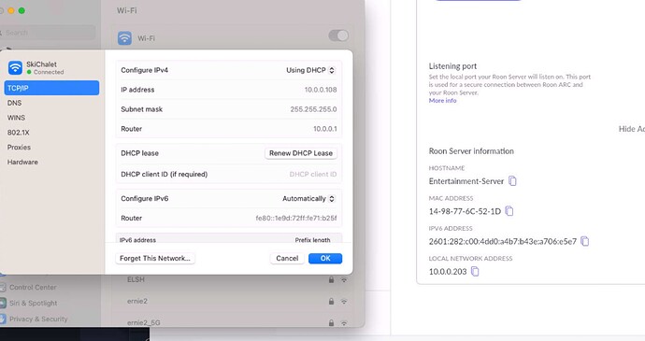Click the IPv6 address column header

(137, 240)
